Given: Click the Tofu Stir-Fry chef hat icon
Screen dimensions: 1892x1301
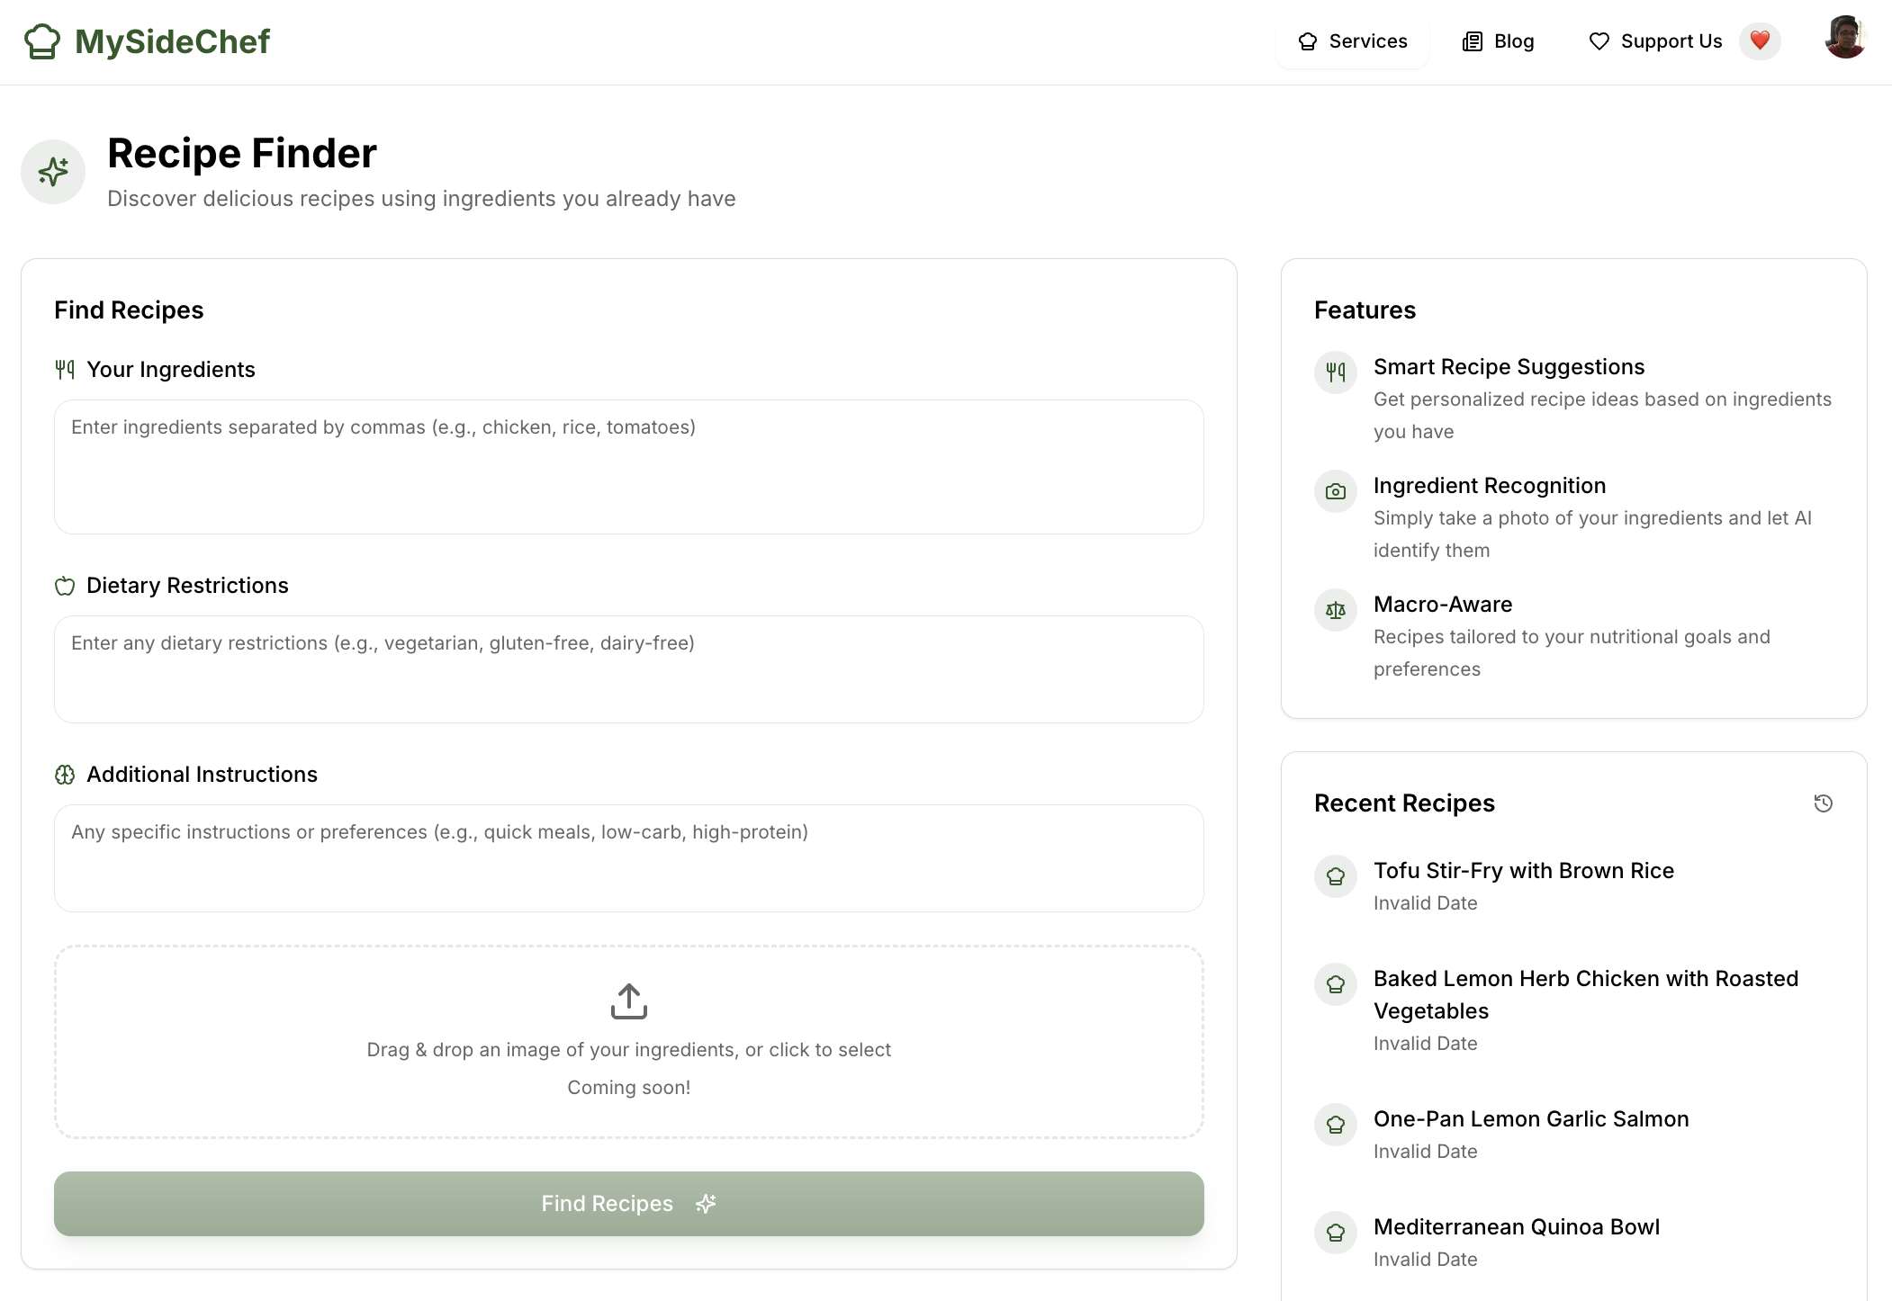Looking at the screenshot, I should (1336, 876).
